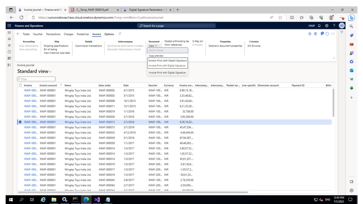Uncheck the selected INMF-000015 3/1/2016 row marker

(20, 122)
